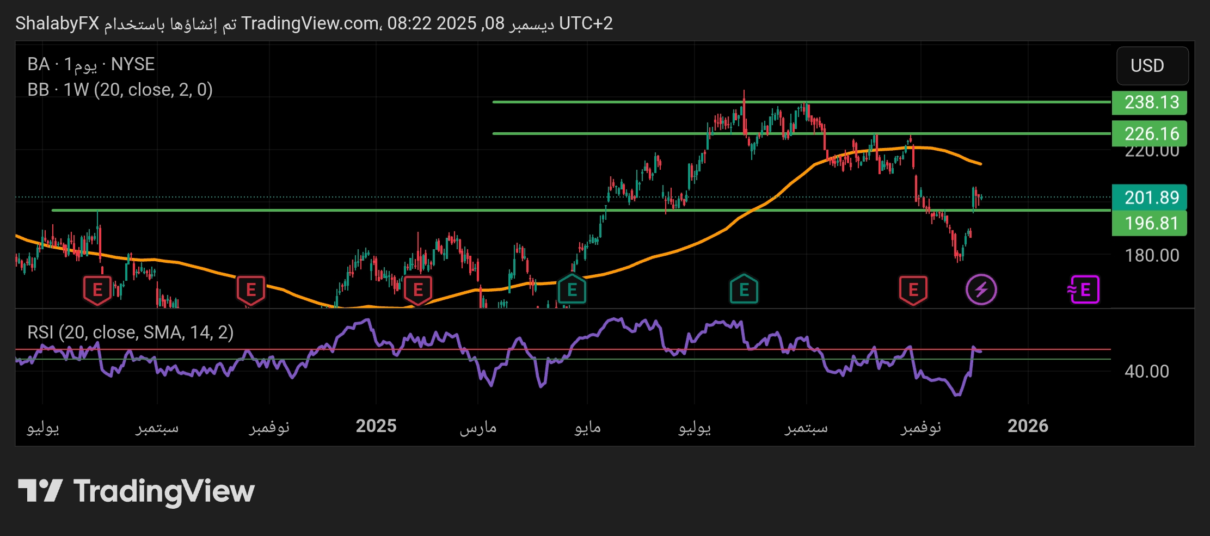Click the green earnings marker near مايو

[x=572, y=290]
